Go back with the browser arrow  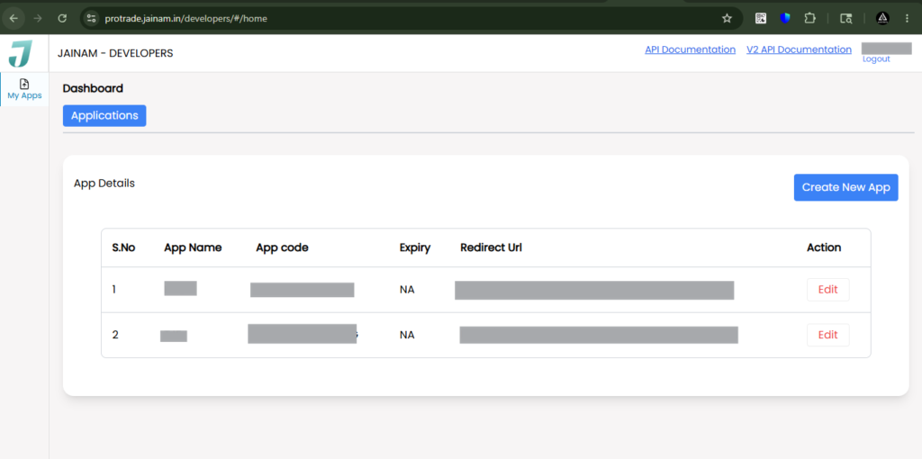(14, 18)
